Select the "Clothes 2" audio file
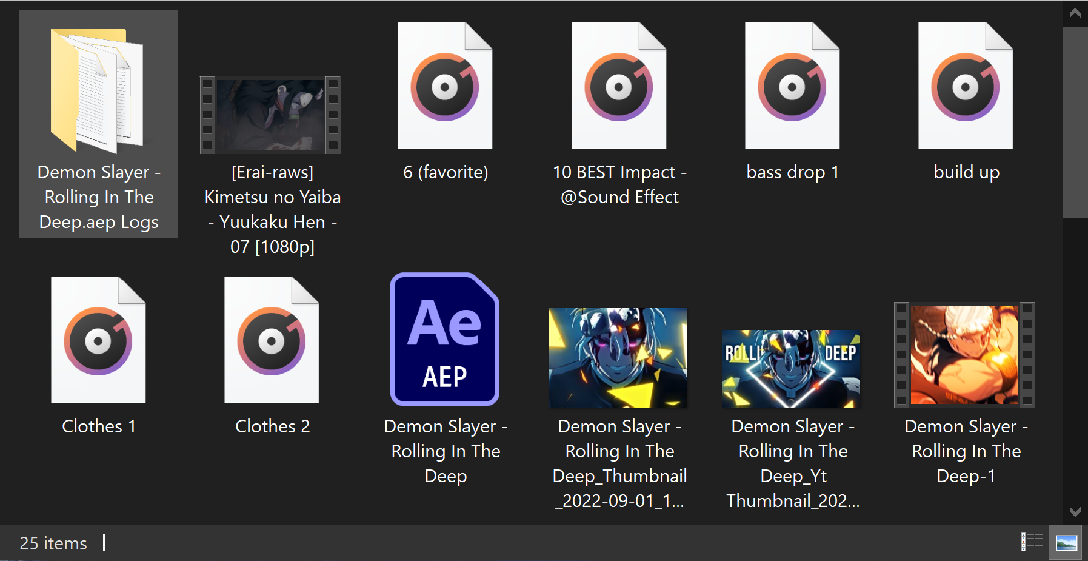 pyautogui.click(x=272, y=341)
